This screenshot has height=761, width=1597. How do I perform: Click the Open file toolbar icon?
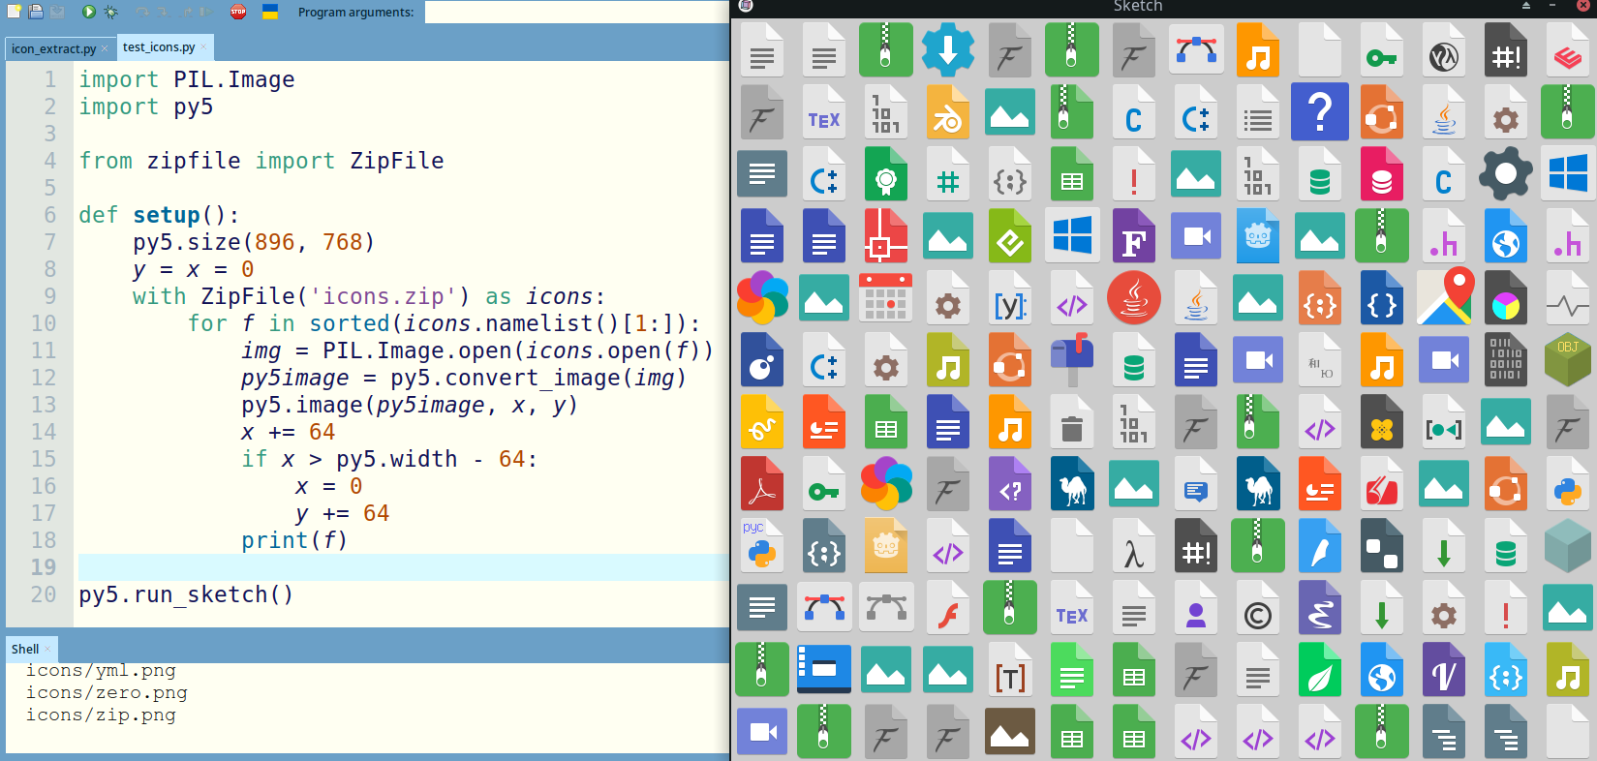click(36, 12)
